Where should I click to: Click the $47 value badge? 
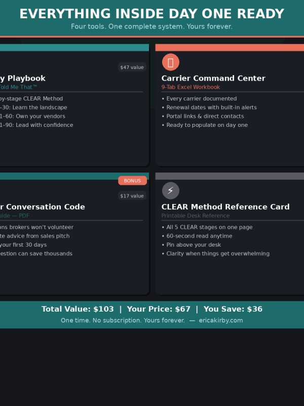point(132,67)
